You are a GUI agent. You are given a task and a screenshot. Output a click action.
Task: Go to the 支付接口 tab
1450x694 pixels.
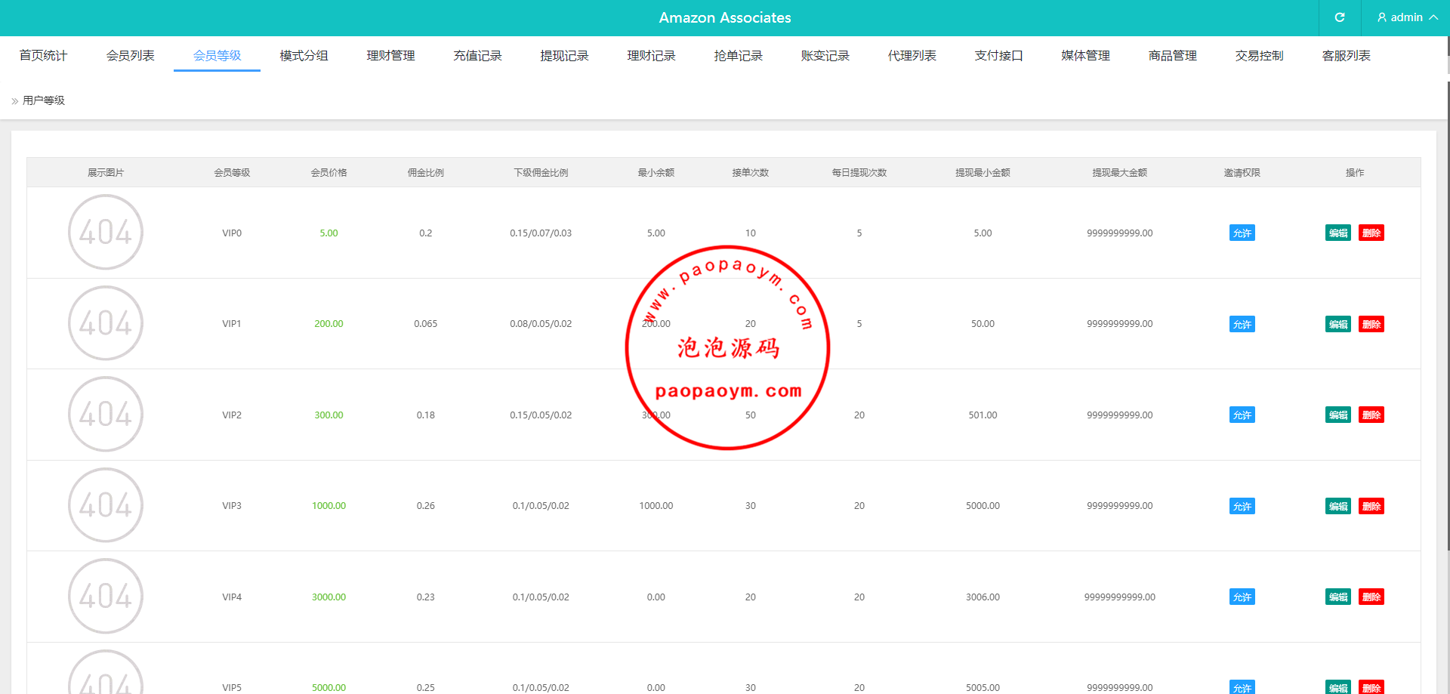coord(998,55)
